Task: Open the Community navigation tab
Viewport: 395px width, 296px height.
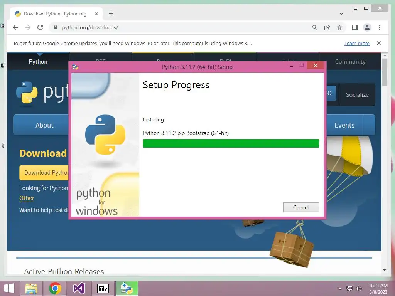Action: click(x=350, y=61)
